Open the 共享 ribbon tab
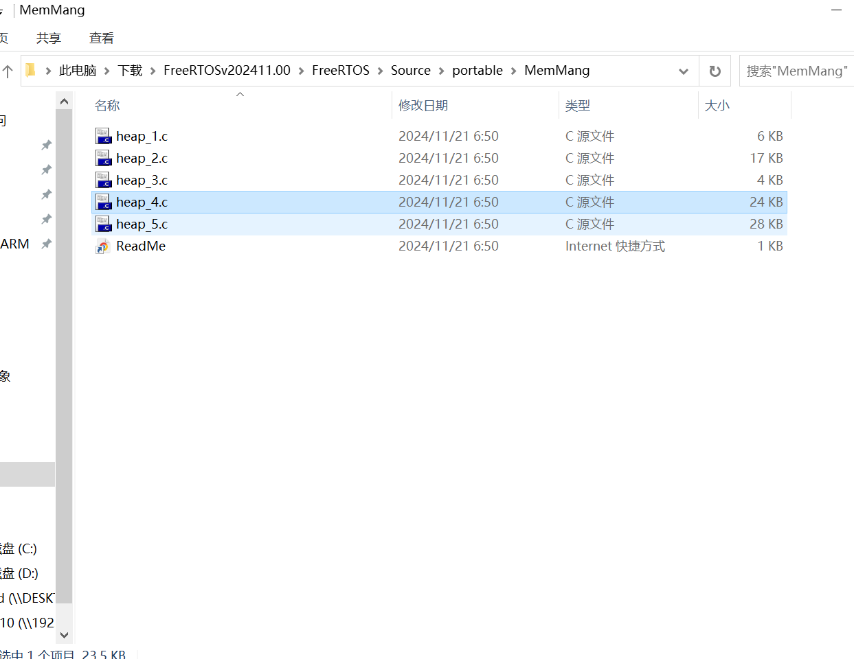 (x=49, y=38)
